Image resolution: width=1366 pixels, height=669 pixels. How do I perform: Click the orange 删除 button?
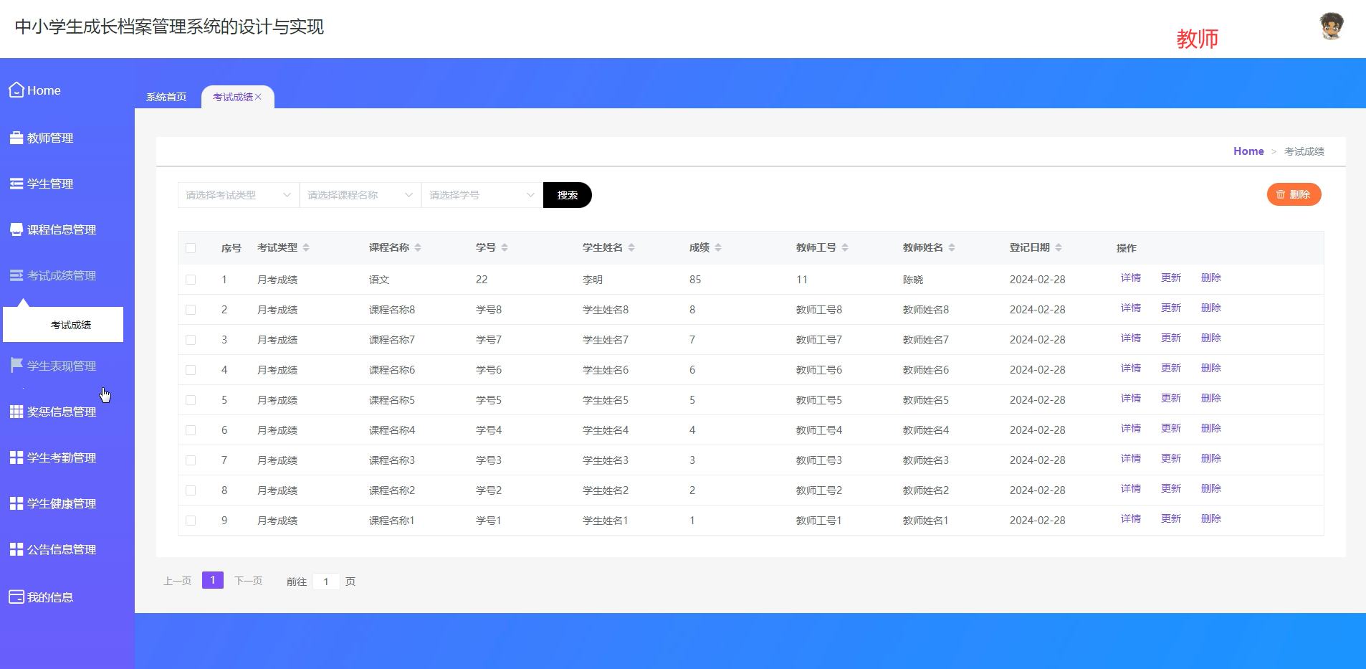point(1294,194)
